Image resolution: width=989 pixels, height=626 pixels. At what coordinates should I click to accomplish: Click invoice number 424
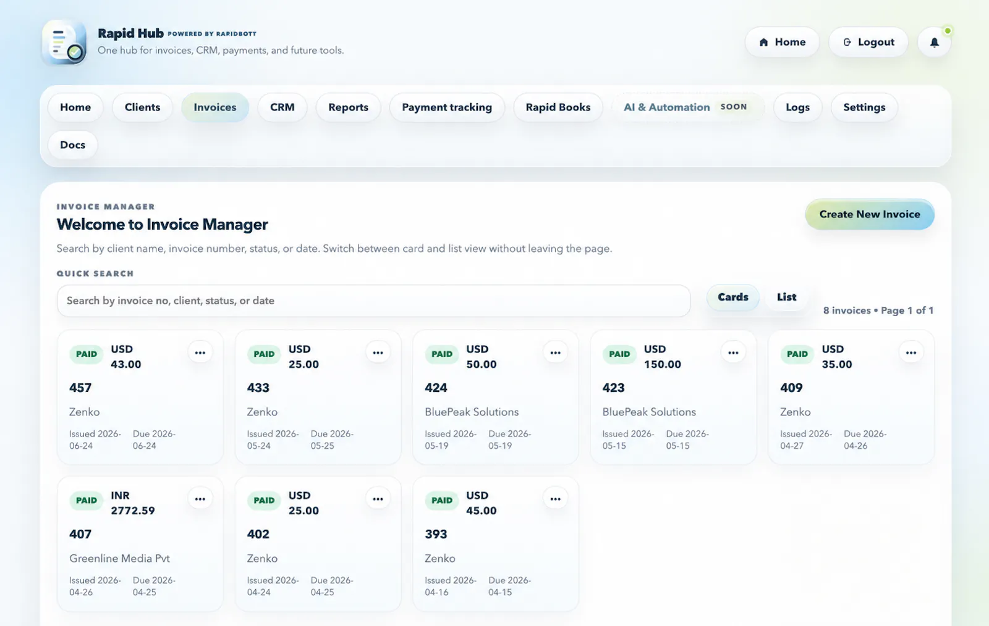(x=436, y=388)
